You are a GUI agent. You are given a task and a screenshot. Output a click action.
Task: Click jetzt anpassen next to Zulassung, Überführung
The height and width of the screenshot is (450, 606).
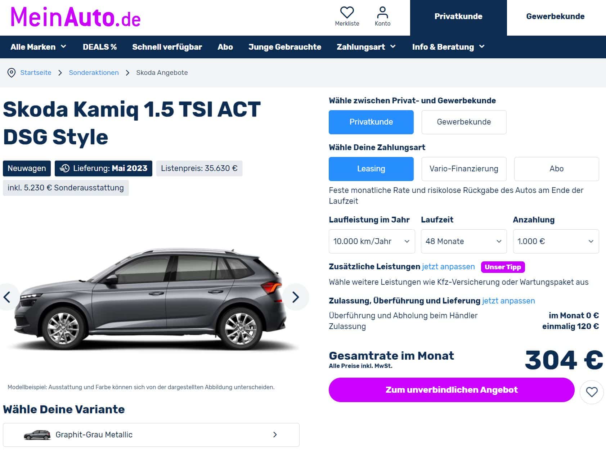tap(508, 301)
